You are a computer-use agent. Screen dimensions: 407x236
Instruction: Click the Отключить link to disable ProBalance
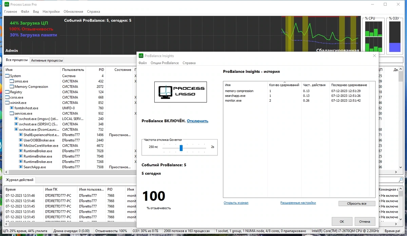pos(197,121)
